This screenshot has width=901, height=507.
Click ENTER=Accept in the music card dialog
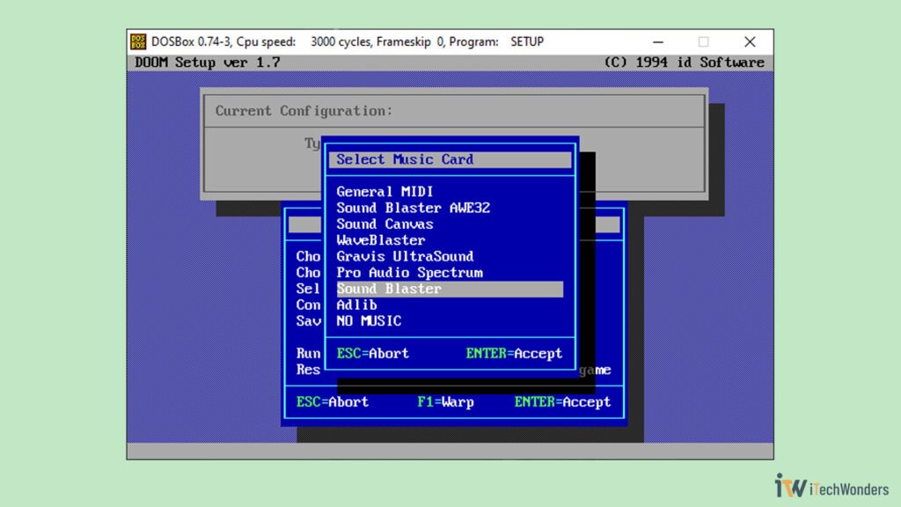tap(515, 353)
